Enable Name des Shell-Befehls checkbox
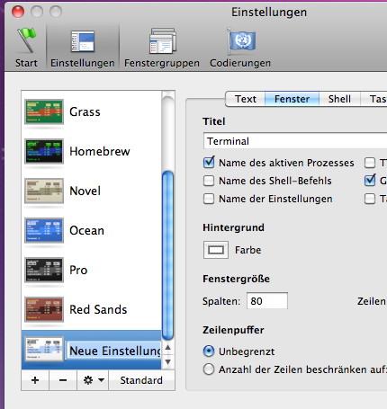 [x=209, y=181]
